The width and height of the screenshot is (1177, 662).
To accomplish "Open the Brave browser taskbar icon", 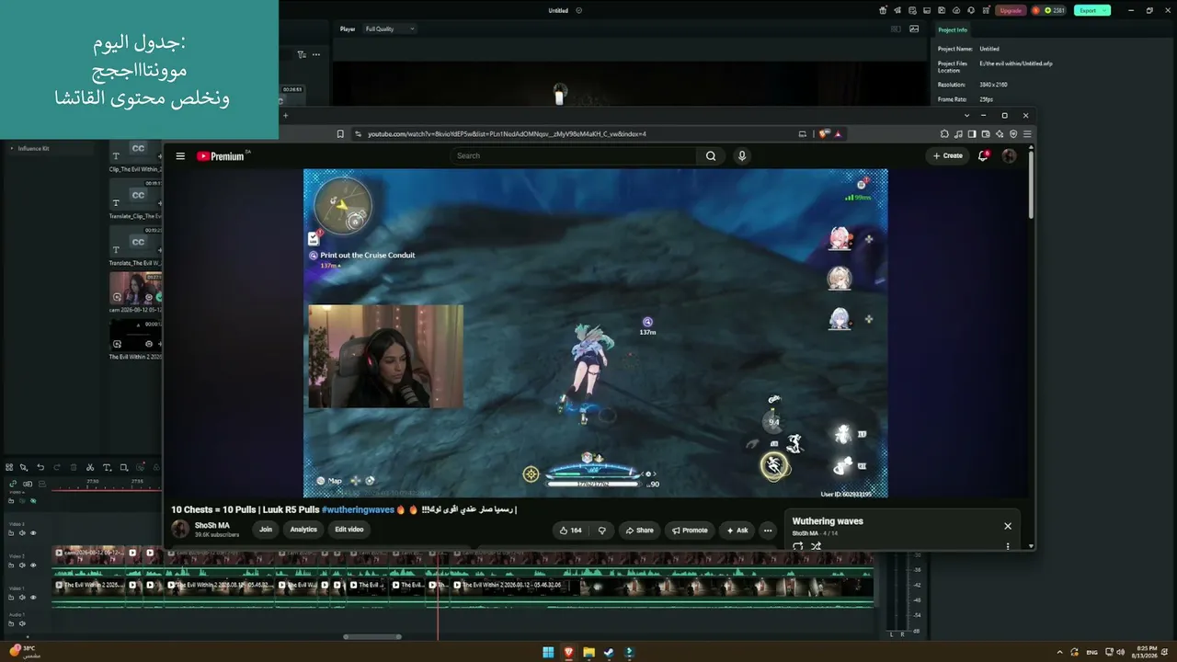I will pyautogui.click(x=568, y=653).
